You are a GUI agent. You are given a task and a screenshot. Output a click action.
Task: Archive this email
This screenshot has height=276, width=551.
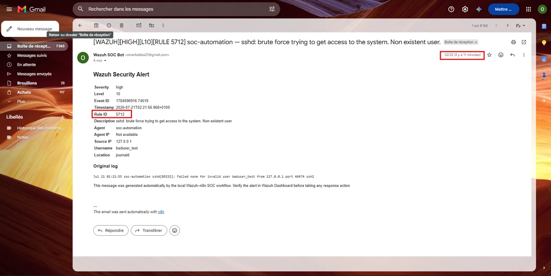click(96, 25)
